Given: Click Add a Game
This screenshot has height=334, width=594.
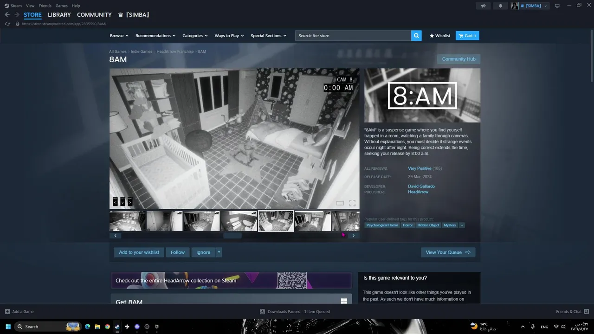Looking at the screenshot, I should [x=19, y=312].
